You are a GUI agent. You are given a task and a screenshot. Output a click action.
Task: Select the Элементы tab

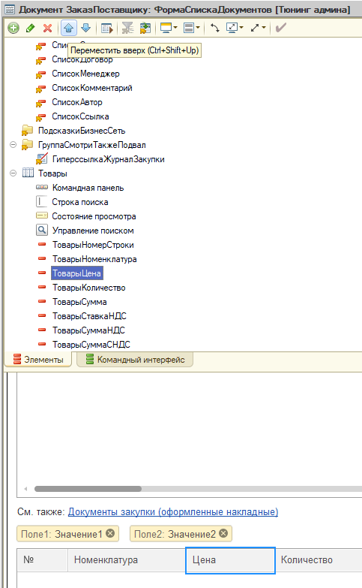point(37,360)
